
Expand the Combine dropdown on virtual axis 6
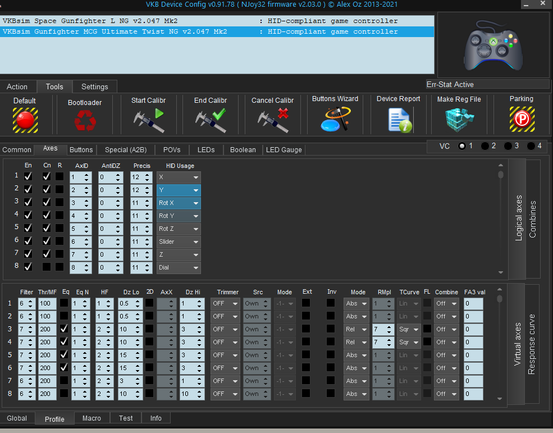(446, 368)
